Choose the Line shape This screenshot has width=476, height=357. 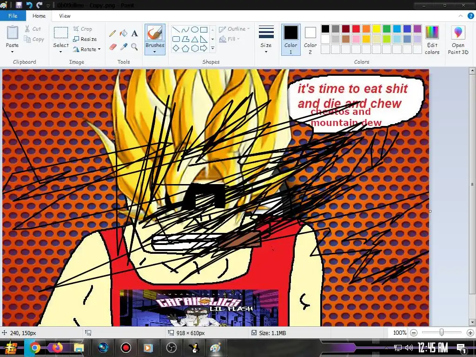click(x=176, y=30)
